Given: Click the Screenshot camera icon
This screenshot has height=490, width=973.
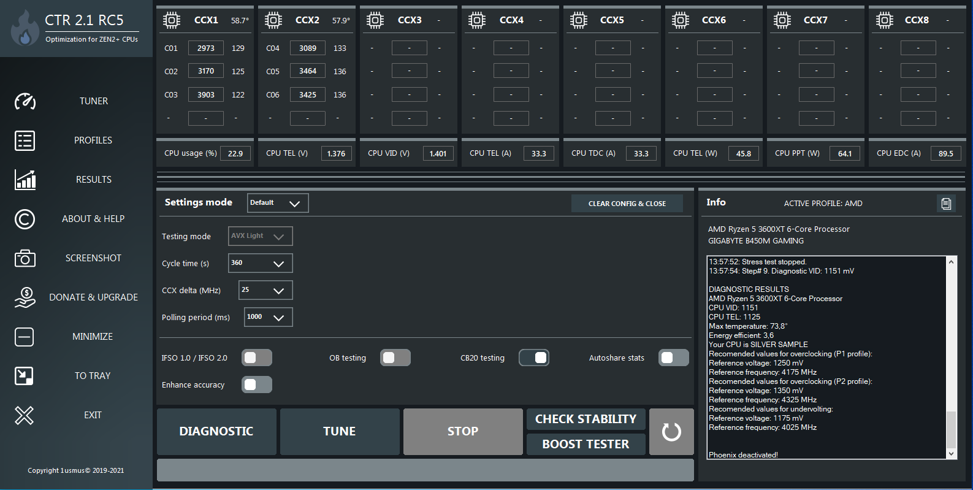Looking at the screenshot, I should point(25,258).
